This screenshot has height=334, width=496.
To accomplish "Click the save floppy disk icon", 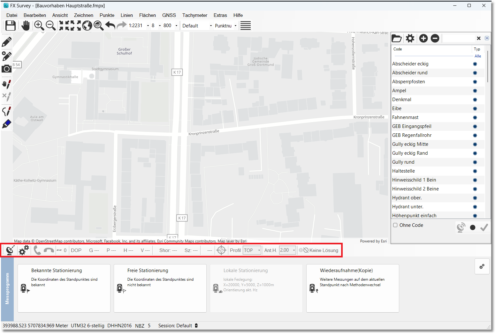I will (x=11, y=26).
